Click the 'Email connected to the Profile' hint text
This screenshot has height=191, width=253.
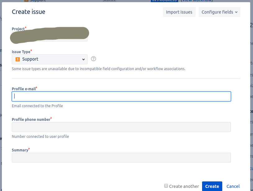click(x=37, y=106)
